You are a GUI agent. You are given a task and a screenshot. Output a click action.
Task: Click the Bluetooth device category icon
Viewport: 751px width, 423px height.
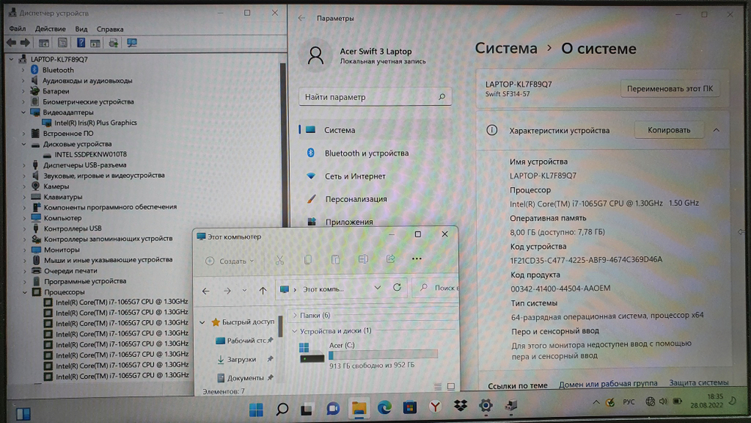tap(35, 70)
